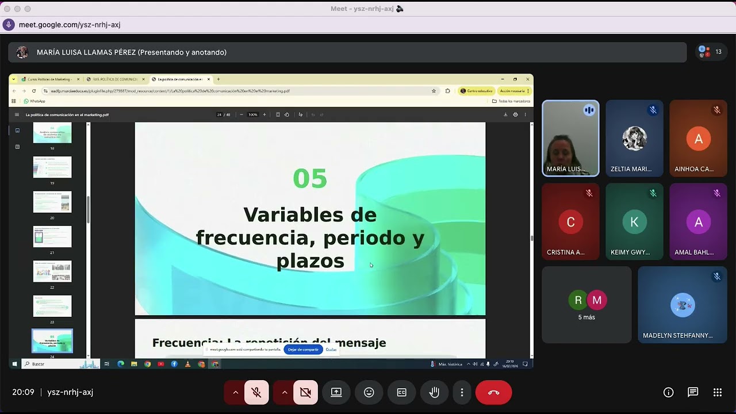The image size is (736, 414).
Task: Go back in shared browser
Action: tap(14, 91)
